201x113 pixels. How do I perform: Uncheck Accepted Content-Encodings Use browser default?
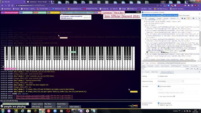point(159,103)
